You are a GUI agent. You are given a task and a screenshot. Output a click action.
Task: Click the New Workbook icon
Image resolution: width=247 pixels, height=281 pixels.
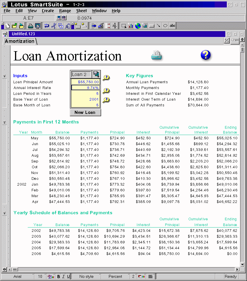click(7, 26)
